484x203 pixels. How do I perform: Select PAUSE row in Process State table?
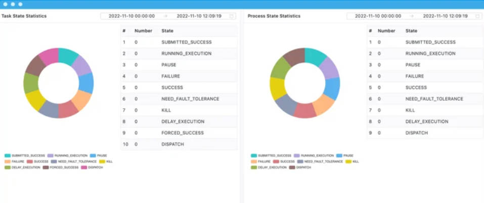point(425,65)
